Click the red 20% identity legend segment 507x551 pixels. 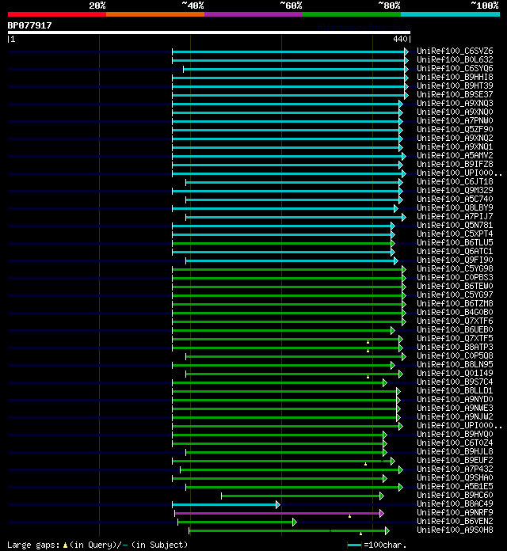pos(57,14)
